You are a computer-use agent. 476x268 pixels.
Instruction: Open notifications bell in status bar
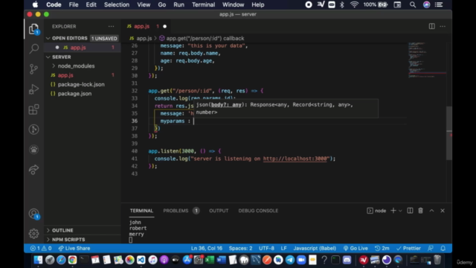point(443,248)
